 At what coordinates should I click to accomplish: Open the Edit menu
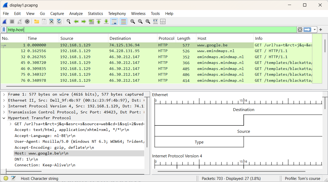(x=18, y=14)
